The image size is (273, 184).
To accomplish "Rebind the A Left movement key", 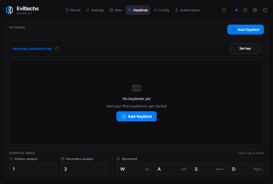I will (x=172, y=169).
